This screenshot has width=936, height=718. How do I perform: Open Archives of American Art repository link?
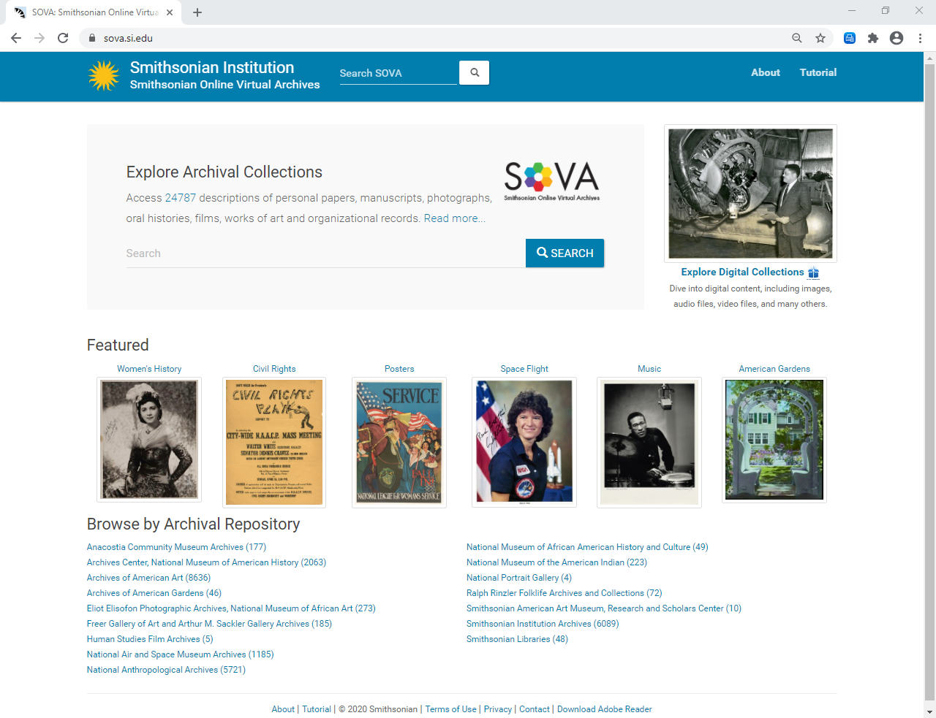click(148, 578)
